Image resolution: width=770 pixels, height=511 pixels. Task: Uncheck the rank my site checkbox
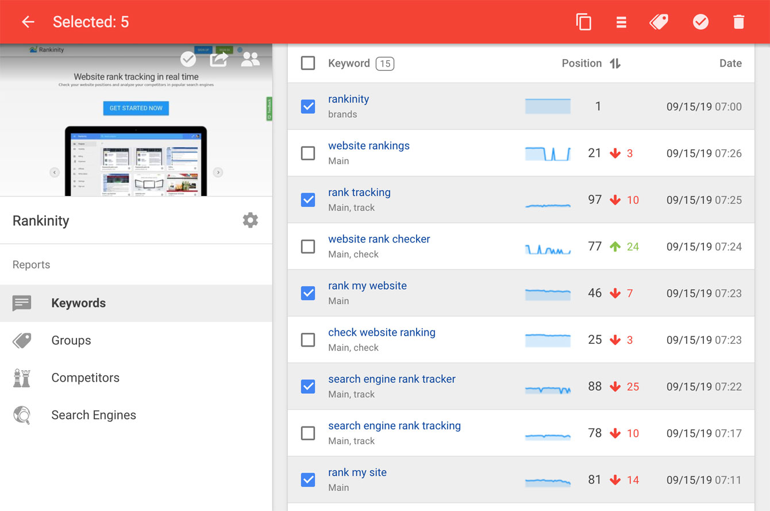point(308,479)
